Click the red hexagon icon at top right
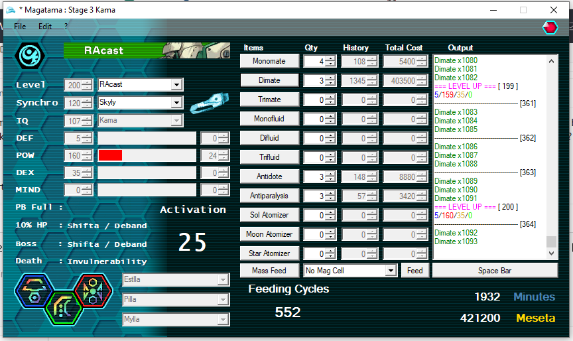The width and height of the screenshot is (573, 341). [550, 27]
